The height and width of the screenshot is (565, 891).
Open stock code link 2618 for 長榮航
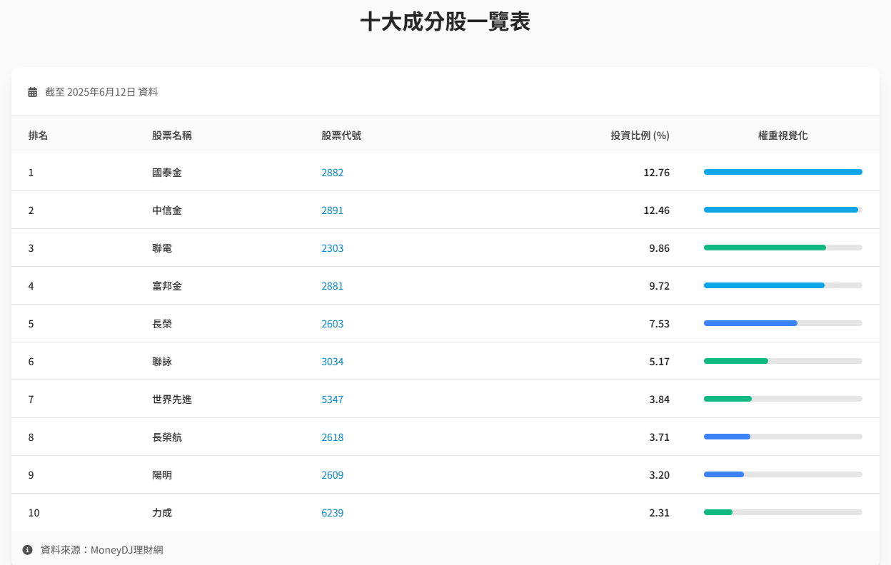tap(333, 437)
